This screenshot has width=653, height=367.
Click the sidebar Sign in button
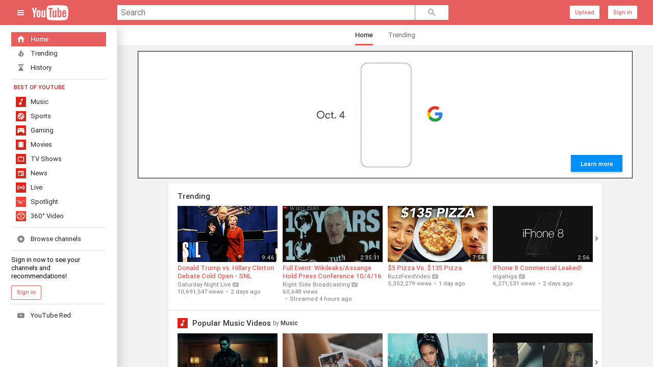[x=26, y=293]
